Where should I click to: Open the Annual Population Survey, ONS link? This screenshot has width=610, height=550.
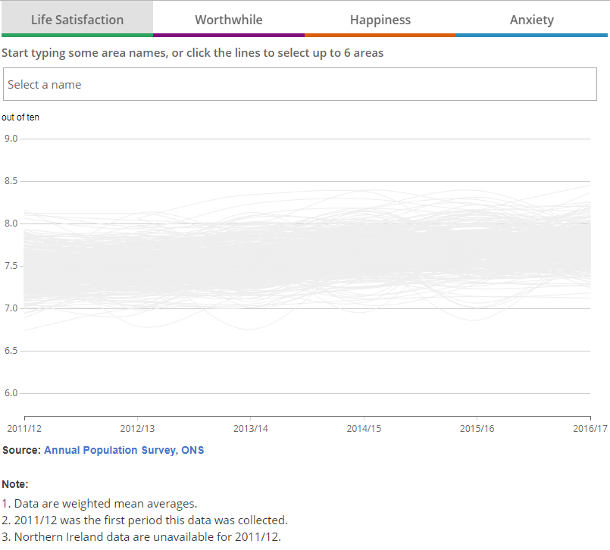[x=124, y=450]
